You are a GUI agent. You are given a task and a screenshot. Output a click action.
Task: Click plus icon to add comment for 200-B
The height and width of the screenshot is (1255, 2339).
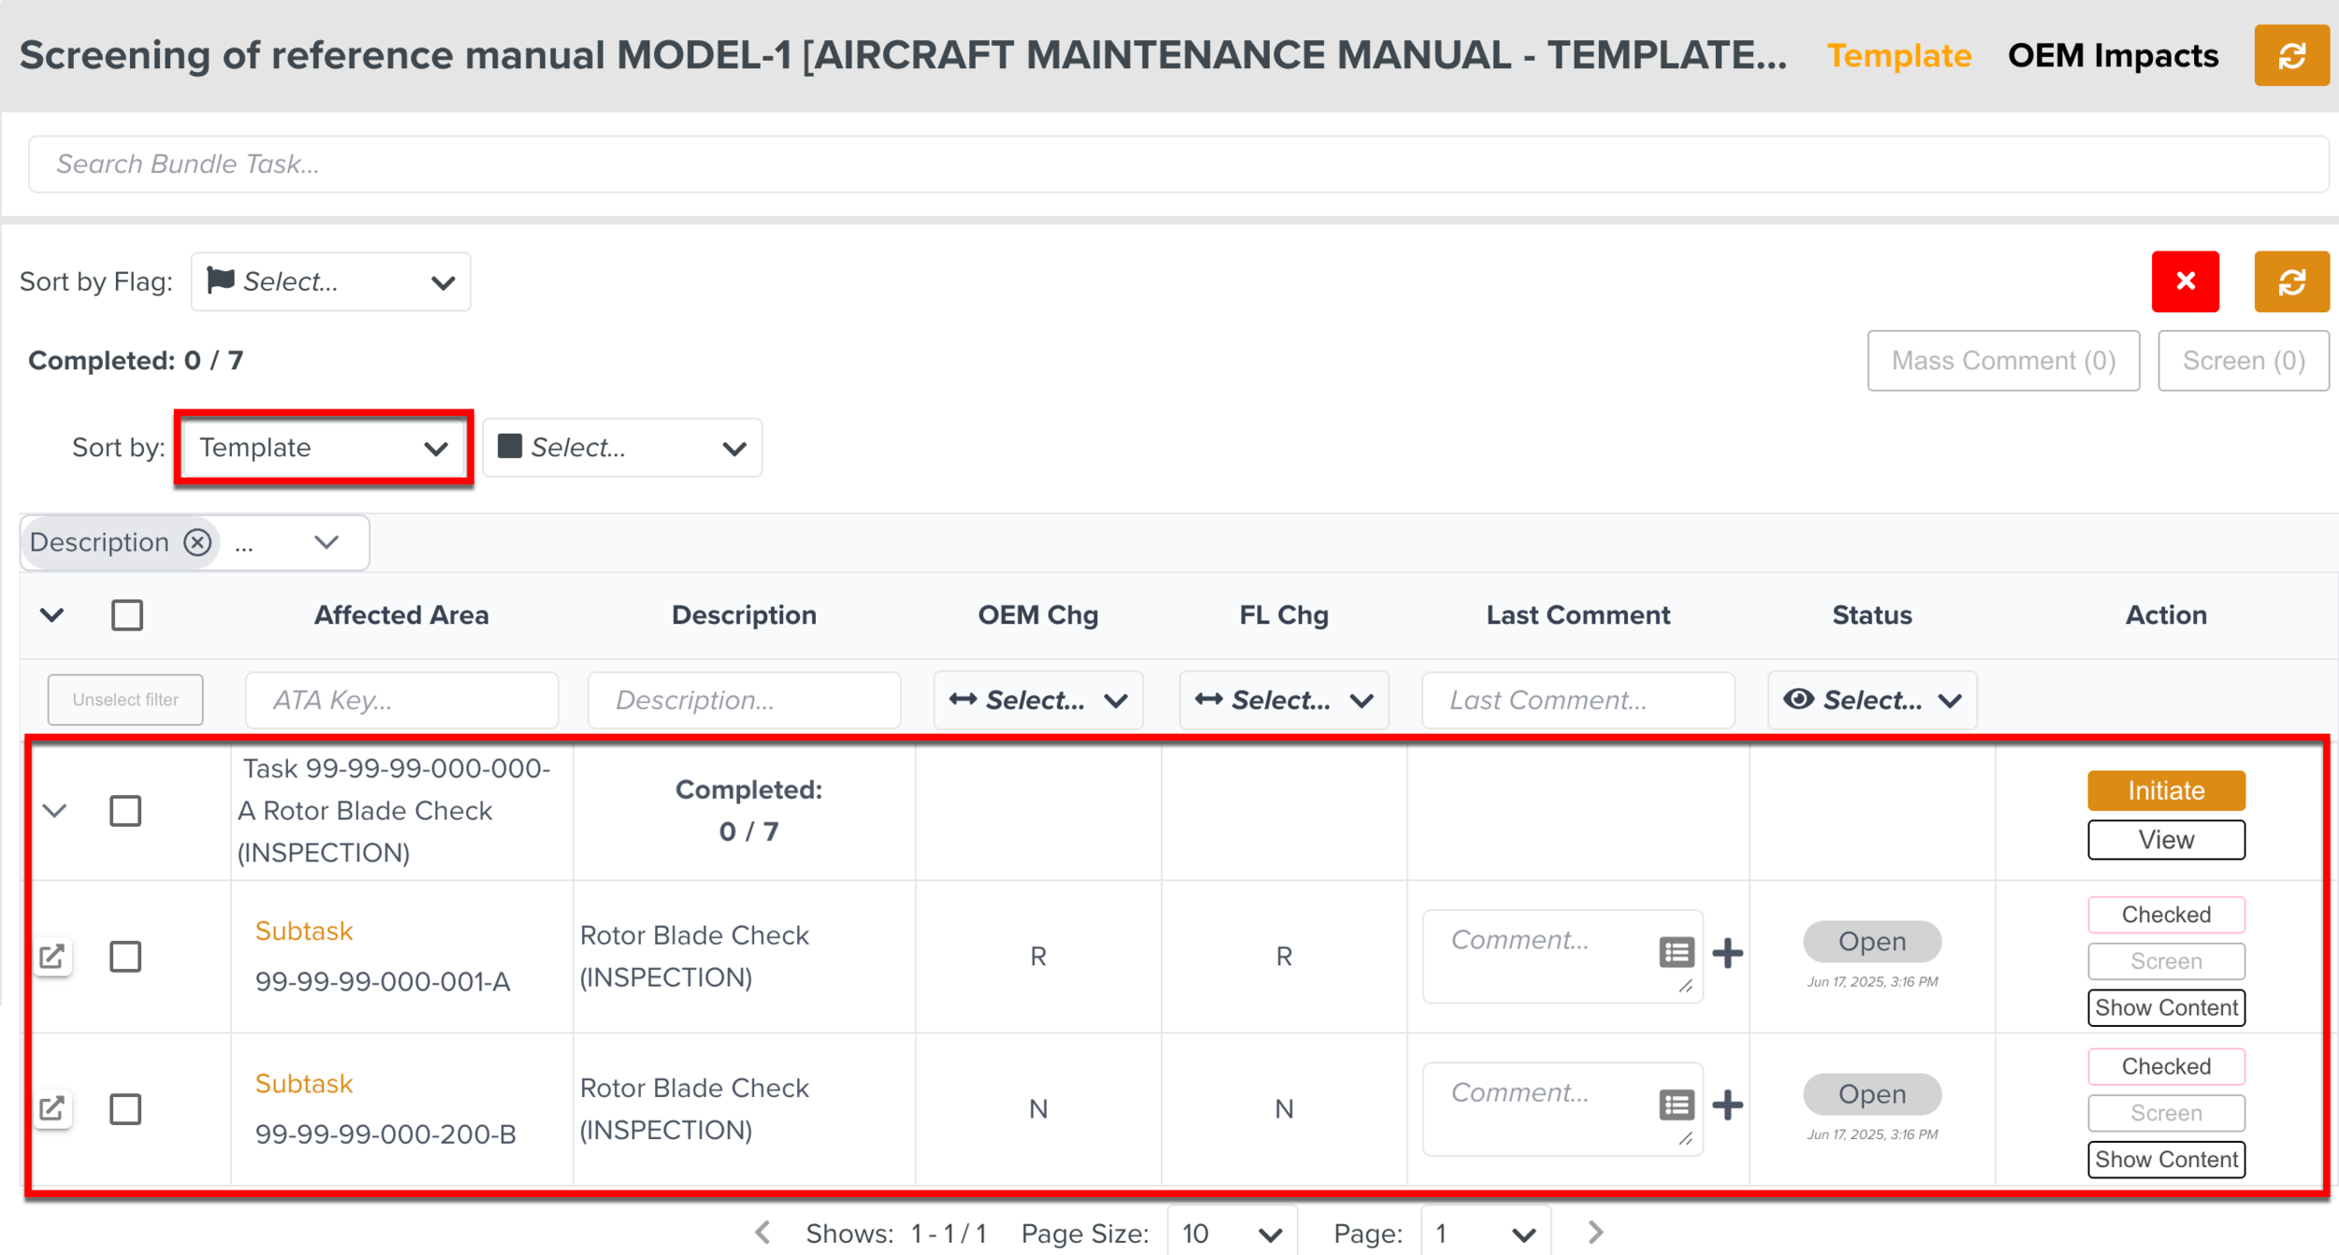point(1727,1105)
